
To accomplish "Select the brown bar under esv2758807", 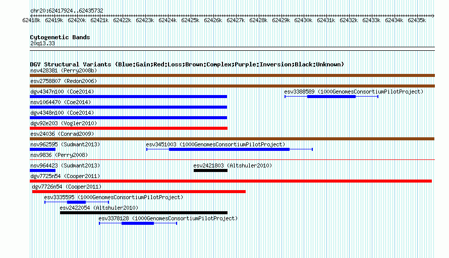I will pos(232,86).
